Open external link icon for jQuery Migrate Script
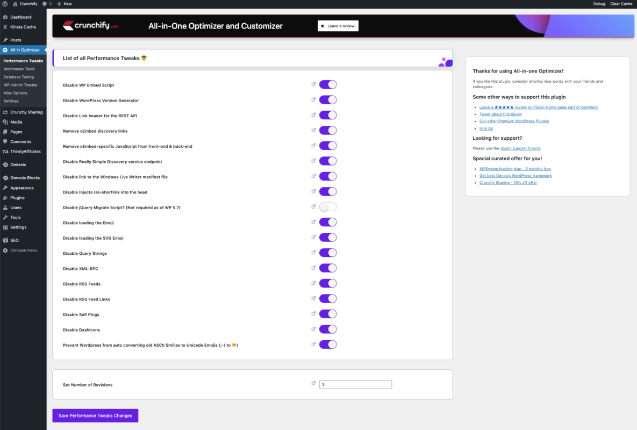The image size is (637, 430). click(x=313, y=207)
